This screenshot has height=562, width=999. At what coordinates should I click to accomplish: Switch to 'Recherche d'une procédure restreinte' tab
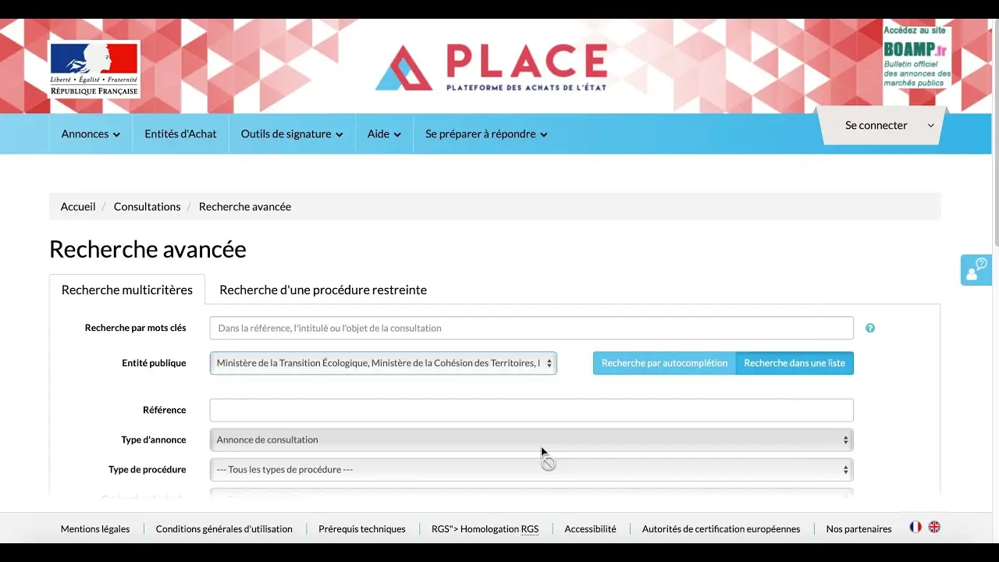[322, 290]
